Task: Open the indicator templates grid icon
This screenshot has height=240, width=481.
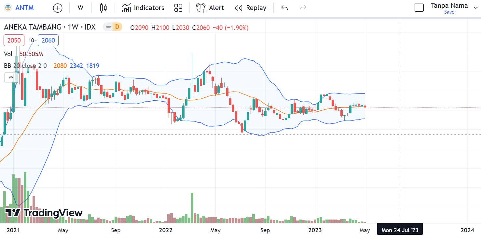Action: [x=178, y=8]
